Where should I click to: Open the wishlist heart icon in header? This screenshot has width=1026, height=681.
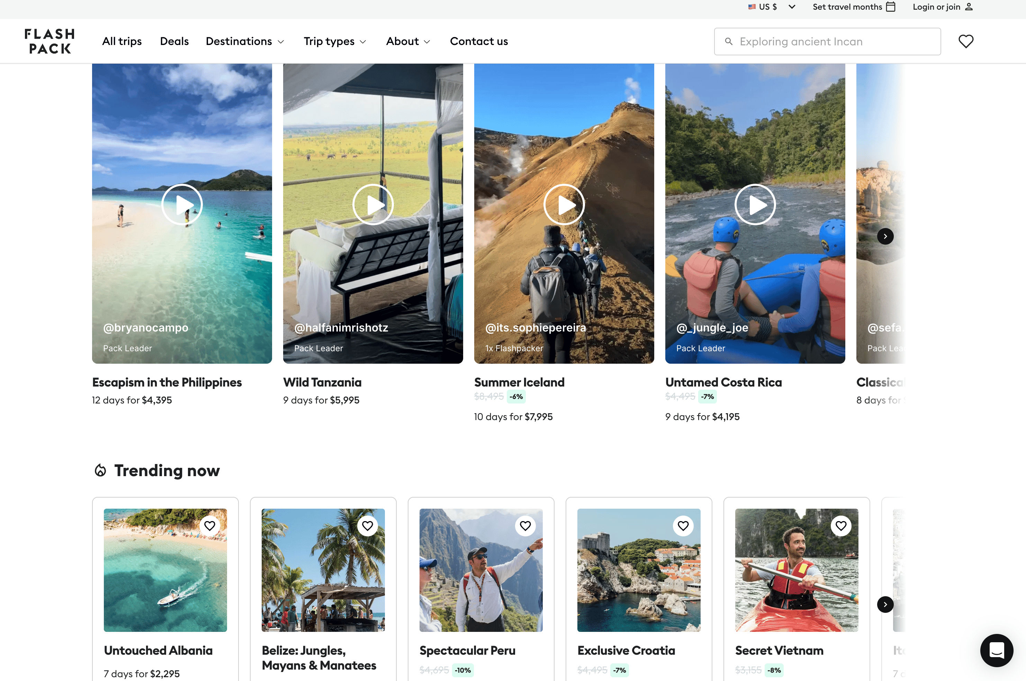coord(966,41)
